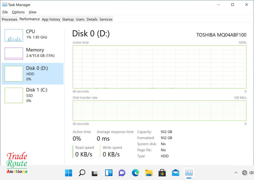Image resolution: width=254 pixels, height=180 pixels.
Task: Go to the Services tab
Action: pyautogui.click(x=106, y=19)
